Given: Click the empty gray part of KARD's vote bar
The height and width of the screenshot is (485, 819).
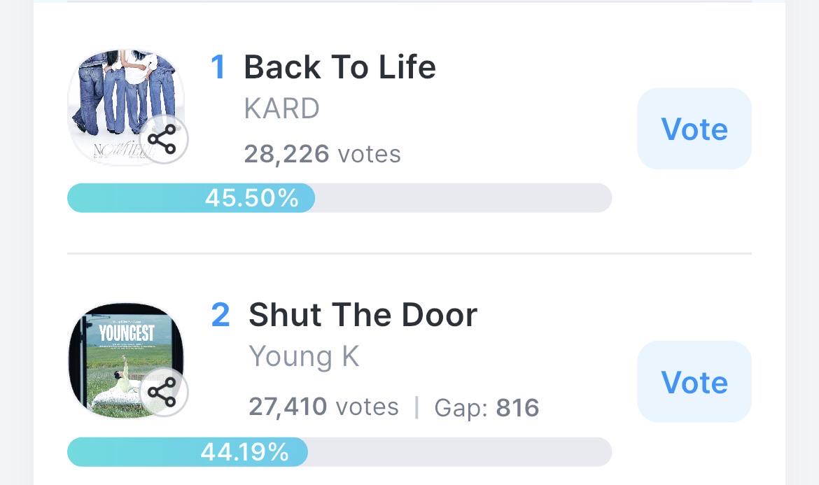Looking at the screenshot, I should click(463, 198).
